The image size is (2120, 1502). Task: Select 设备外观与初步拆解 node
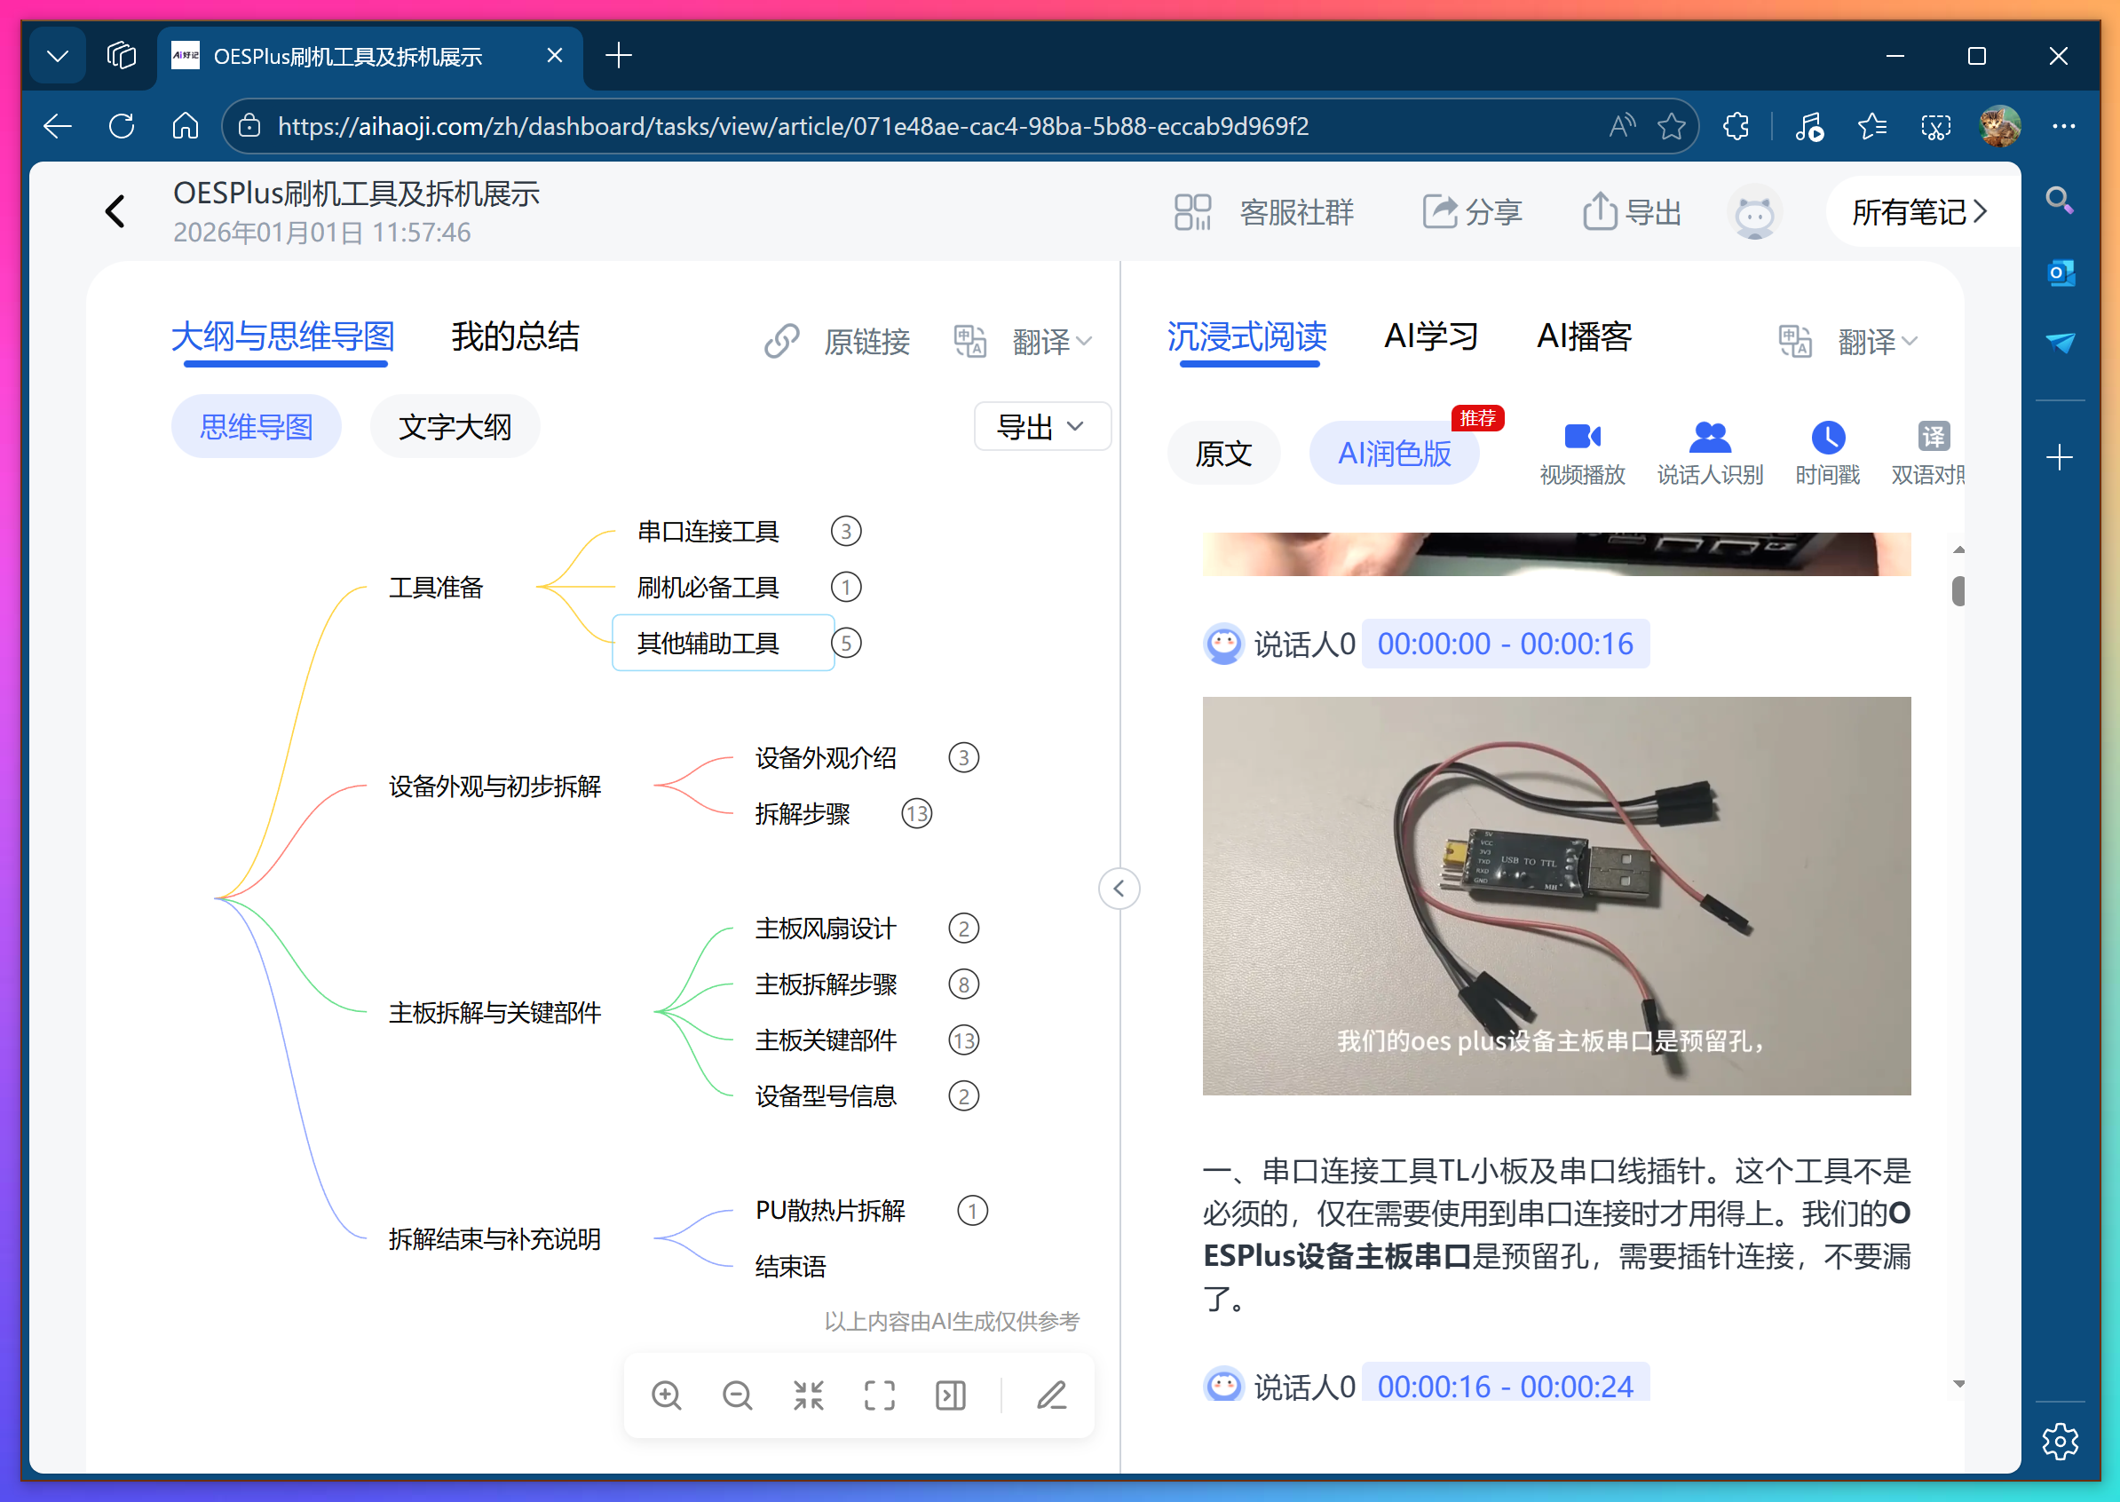494,787
